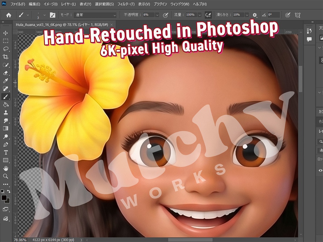323x242 pixels.
Task: Open the ウィンドウ(W) menu
Action: [179, 4]
